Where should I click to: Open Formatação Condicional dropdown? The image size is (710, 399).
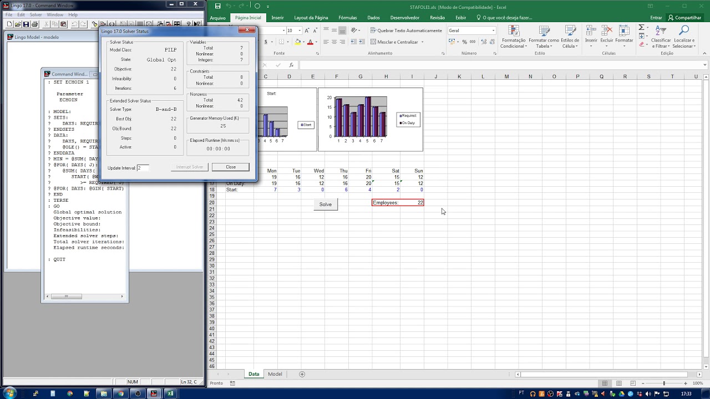coord(514,37)
